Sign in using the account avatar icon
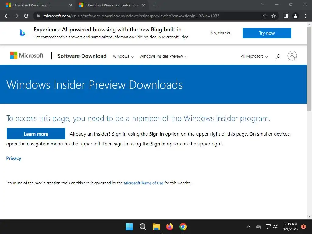The image size is (312, 234). click(292, 56)
